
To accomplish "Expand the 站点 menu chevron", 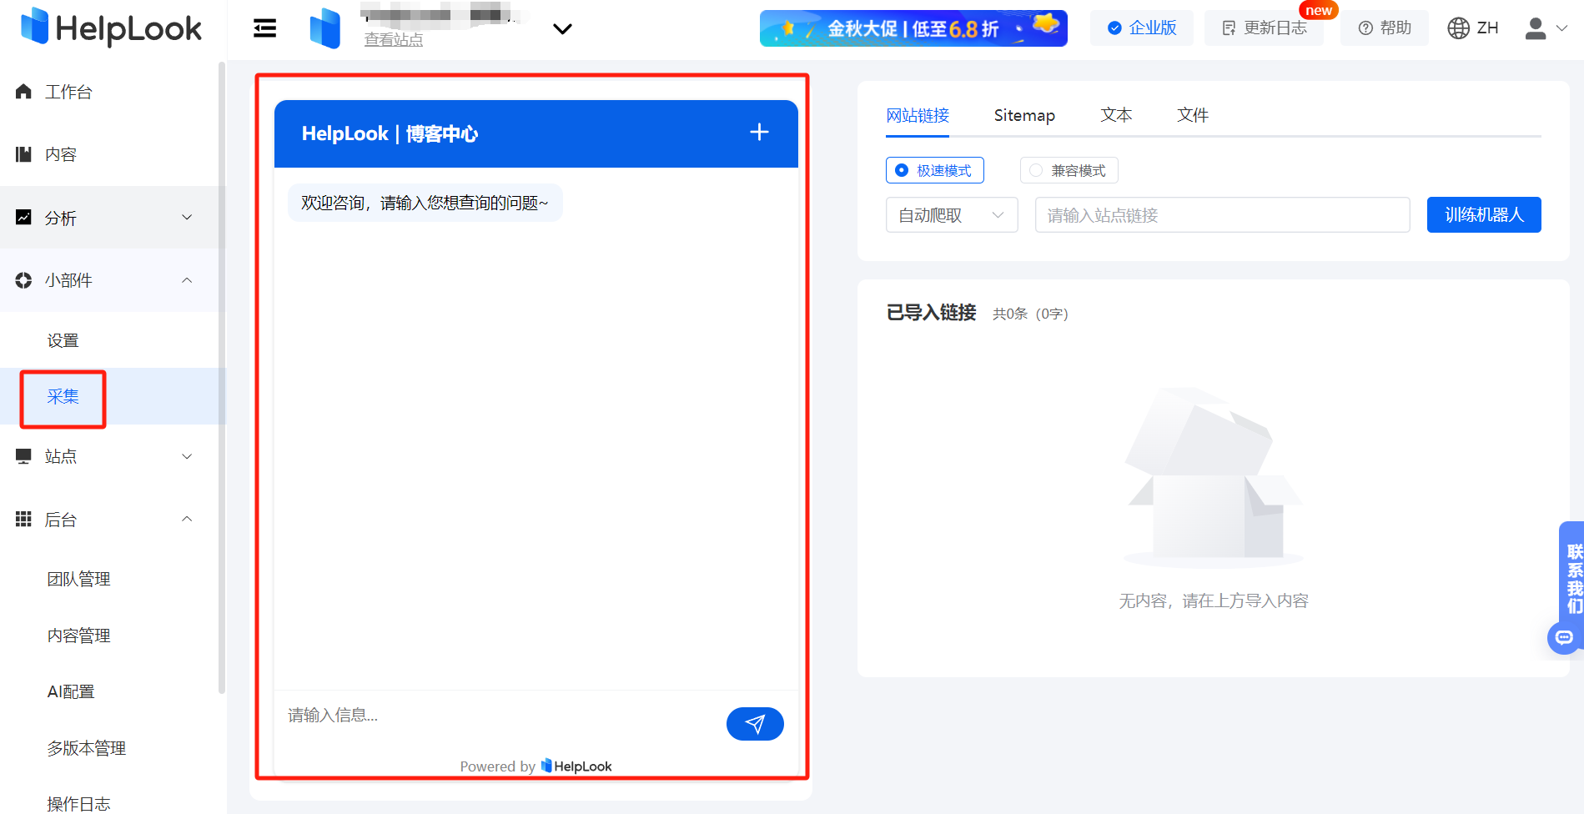I will [x=187, y=456].
